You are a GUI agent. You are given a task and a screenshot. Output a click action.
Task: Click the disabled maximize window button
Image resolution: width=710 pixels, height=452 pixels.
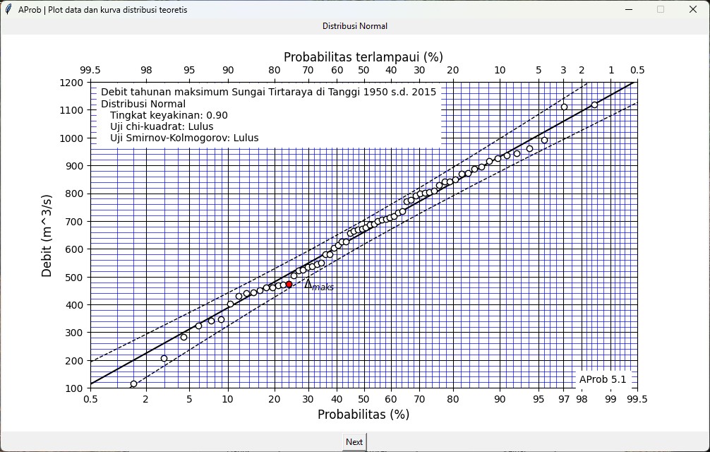pos(661,10)
